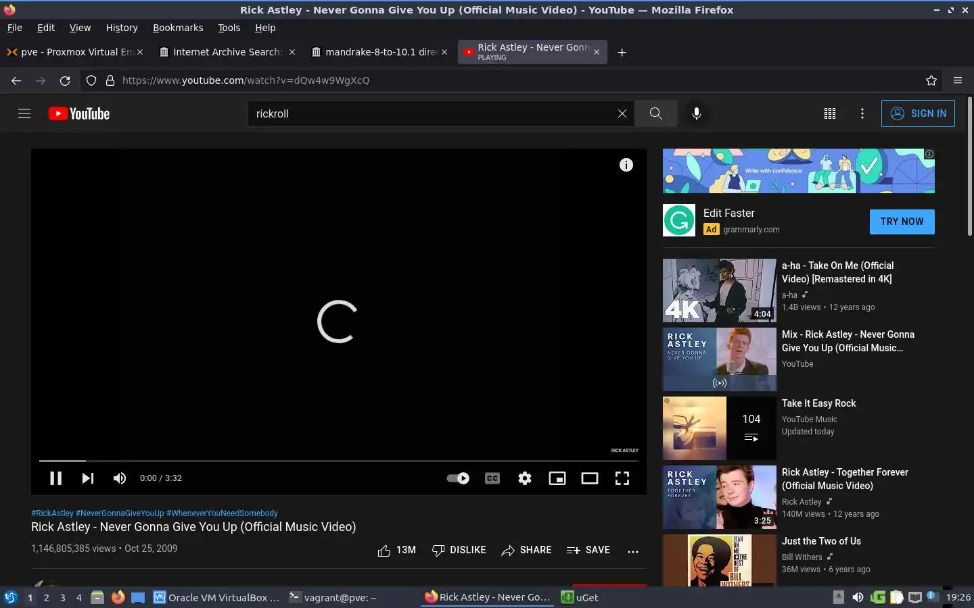The image size is (974, 608).
Task: Open the #NeverGonnaGiveYouUp hashtag
Action: click(x=120, y=513)
